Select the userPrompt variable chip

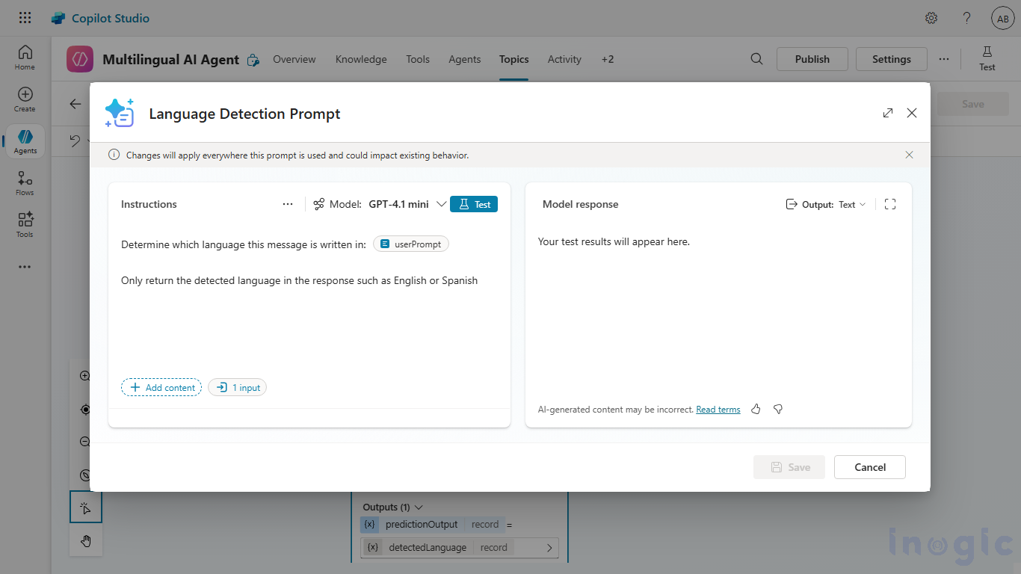[411, 244]
